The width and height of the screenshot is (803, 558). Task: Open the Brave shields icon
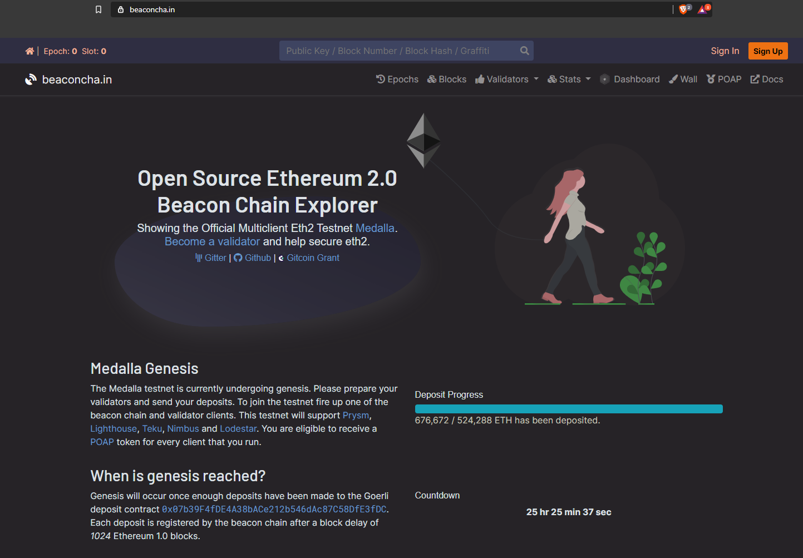coord(684,9)
